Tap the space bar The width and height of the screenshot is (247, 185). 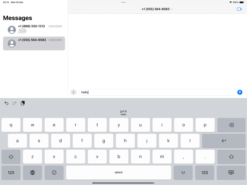[x=119, y=172]
